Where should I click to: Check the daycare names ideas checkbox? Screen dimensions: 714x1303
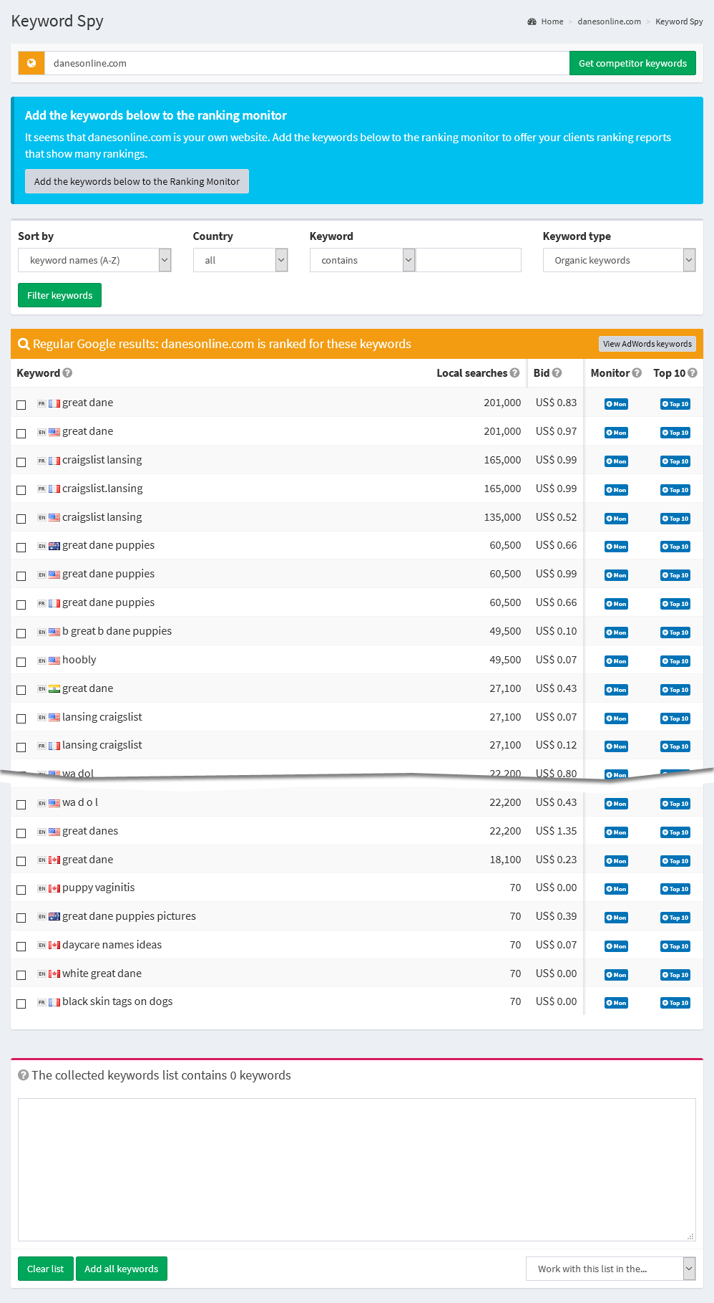click(x=21, y=946)
